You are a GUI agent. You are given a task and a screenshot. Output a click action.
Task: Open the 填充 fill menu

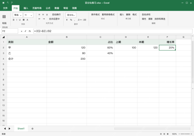coord(144,19)
